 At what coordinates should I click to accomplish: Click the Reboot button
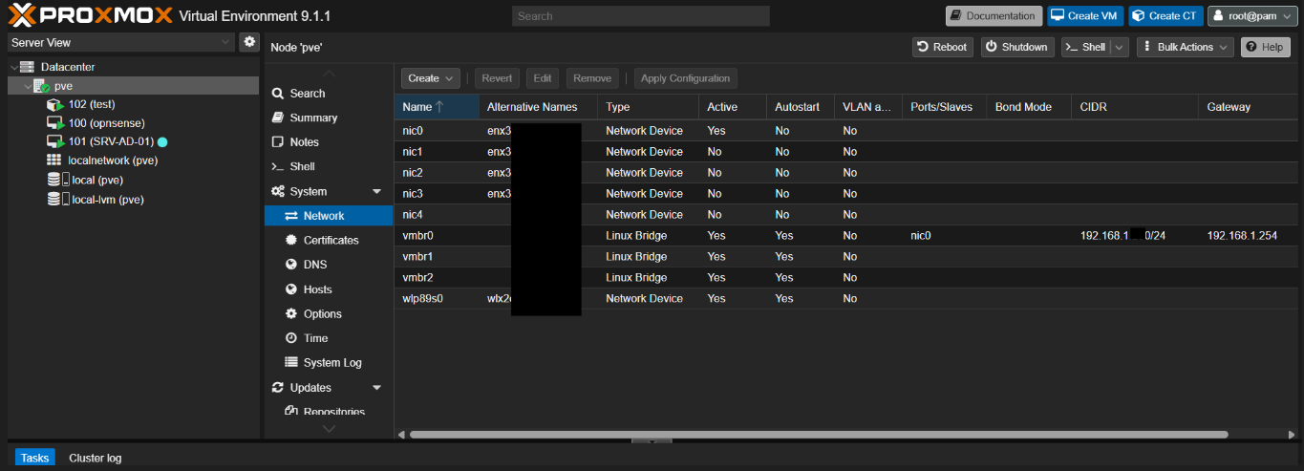click(x=942, y=47)
